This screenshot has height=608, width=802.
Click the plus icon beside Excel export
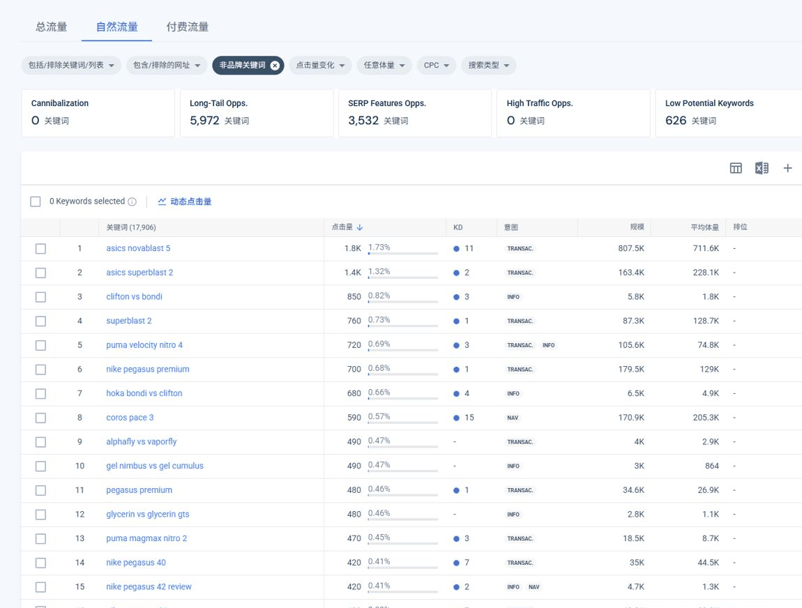coord(787,168)
